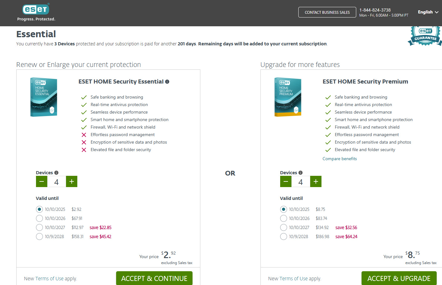This screenshot has height=285, width=442.
Task: Click the 'Essential' page heading
Action: [36, 34]
